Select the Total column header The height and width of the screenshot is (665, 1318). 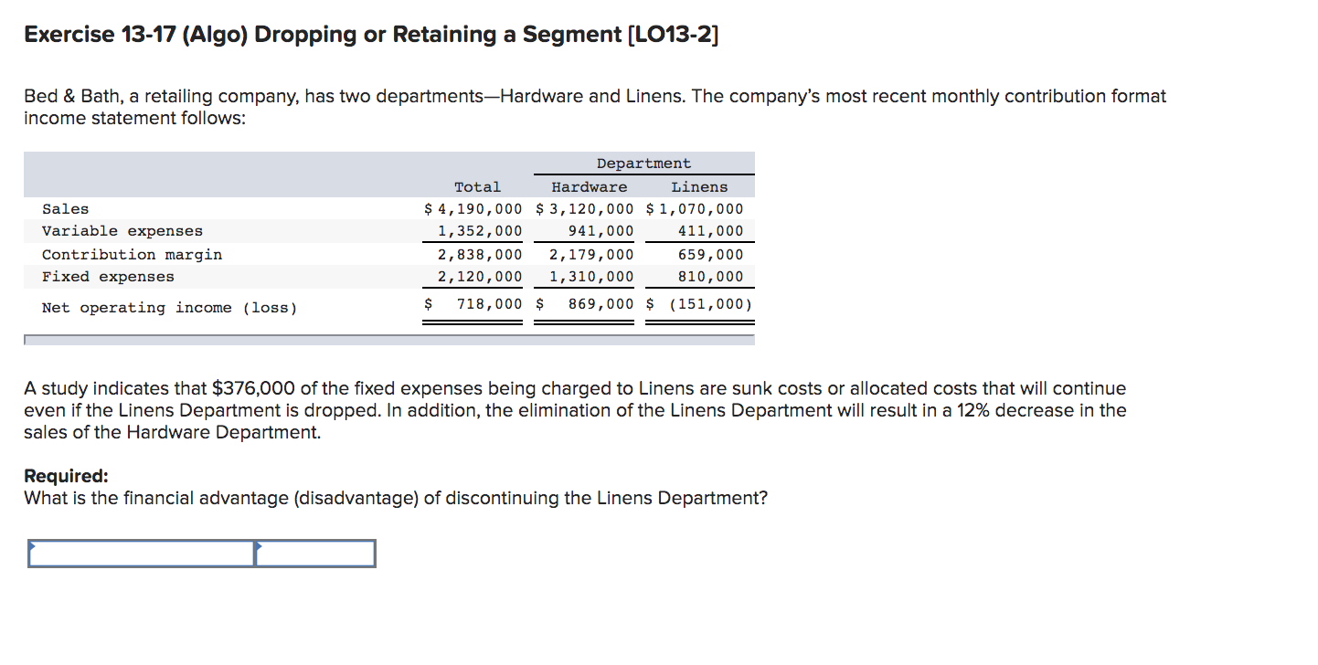tap(478, 186)
